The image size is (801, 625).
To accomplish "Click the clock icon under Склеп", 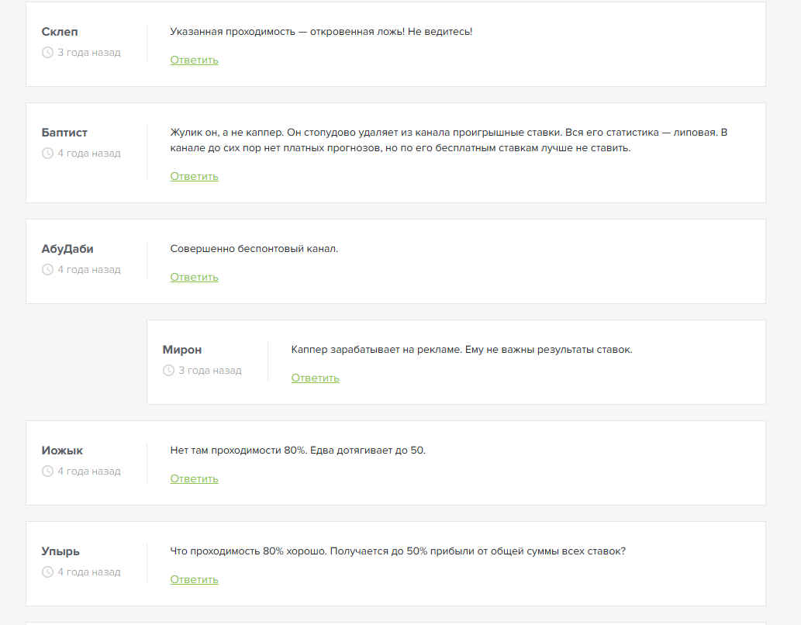I will click(x=47, y=53).
